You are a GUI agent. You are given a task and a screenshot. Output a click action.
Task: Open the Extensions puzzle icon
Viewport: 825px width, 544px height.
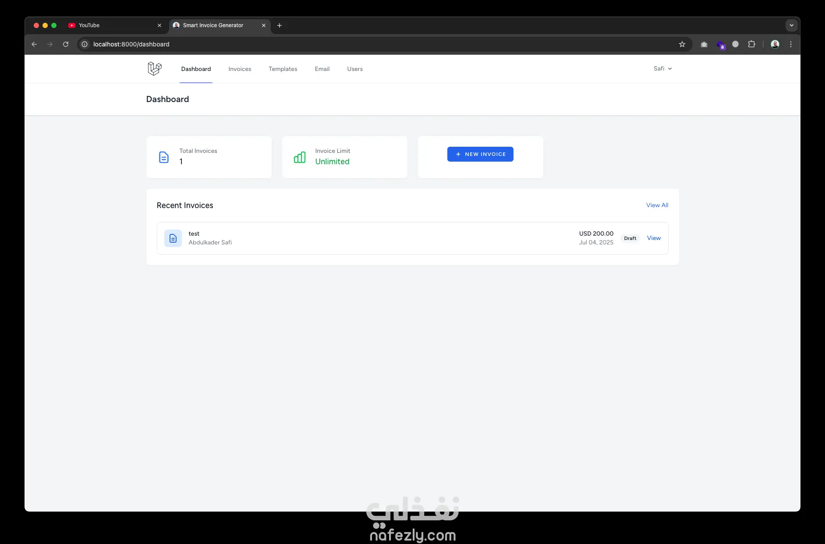coord(752,44)
